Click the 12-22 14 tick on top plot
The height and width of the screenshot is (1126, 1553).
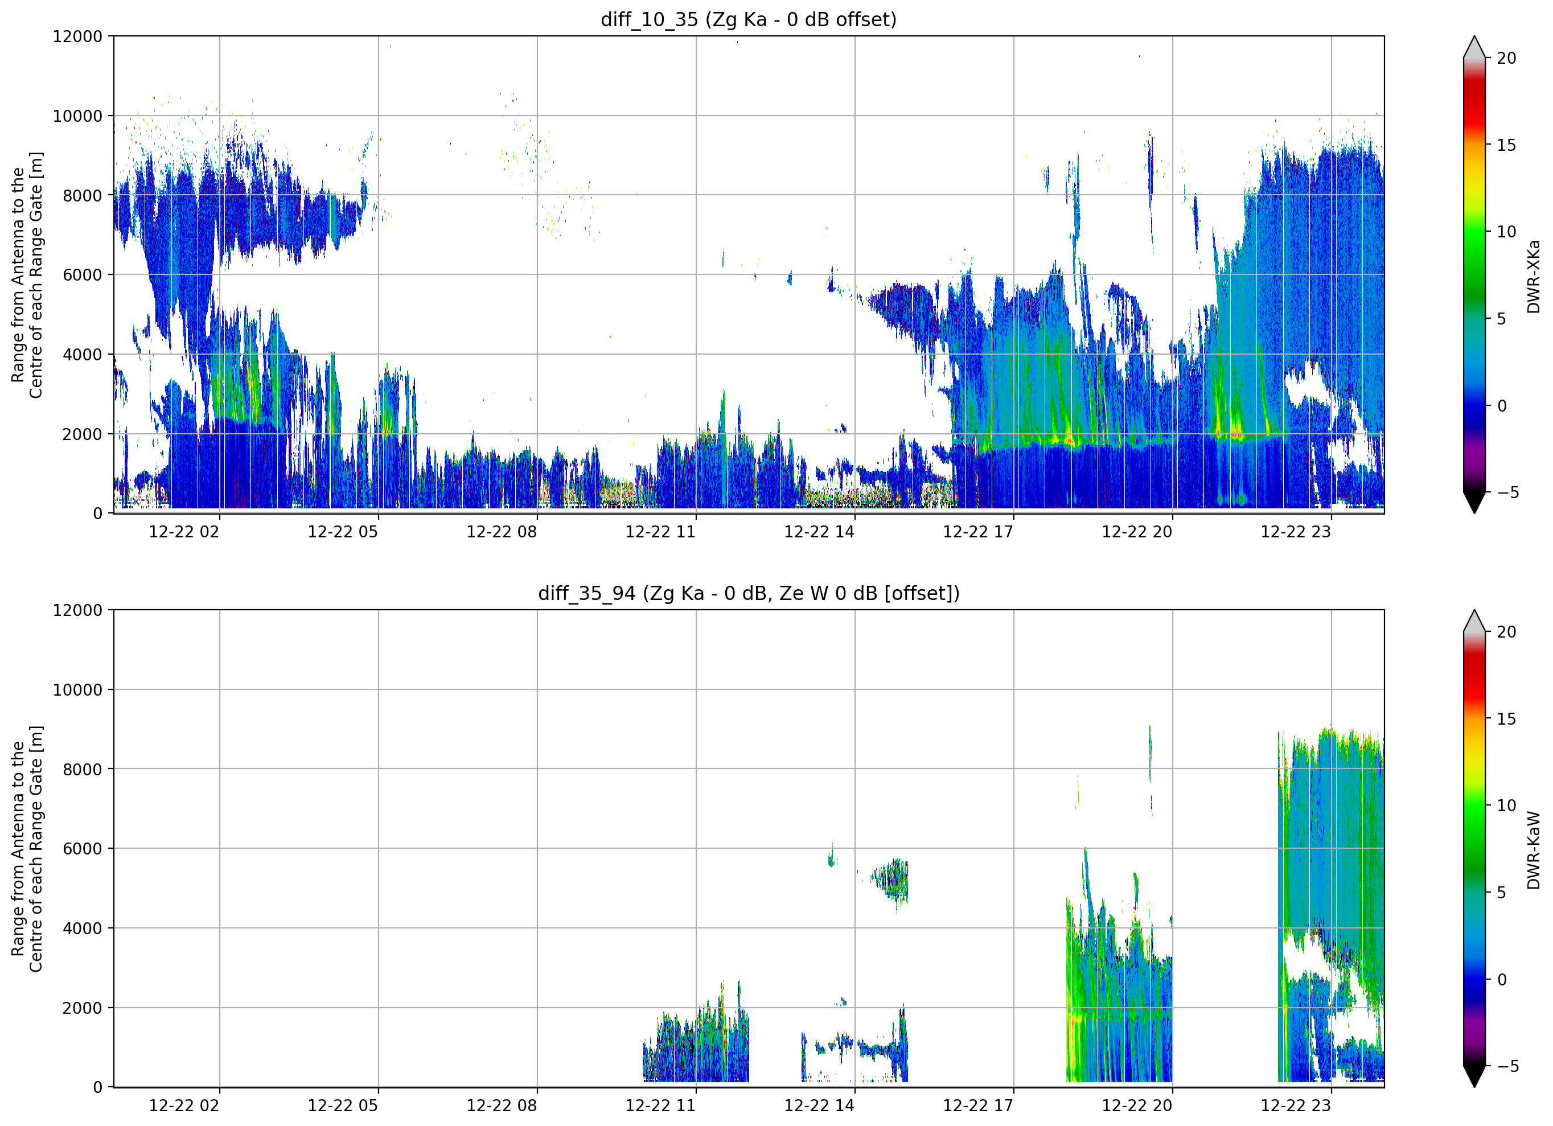point(819,532)
